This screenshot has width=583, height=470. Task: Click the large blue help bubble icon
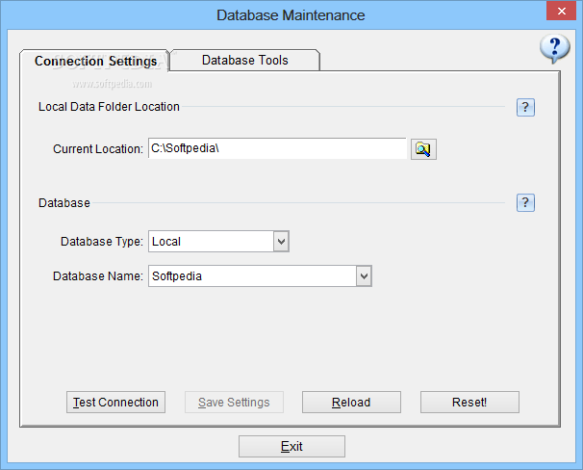(554, 49)
